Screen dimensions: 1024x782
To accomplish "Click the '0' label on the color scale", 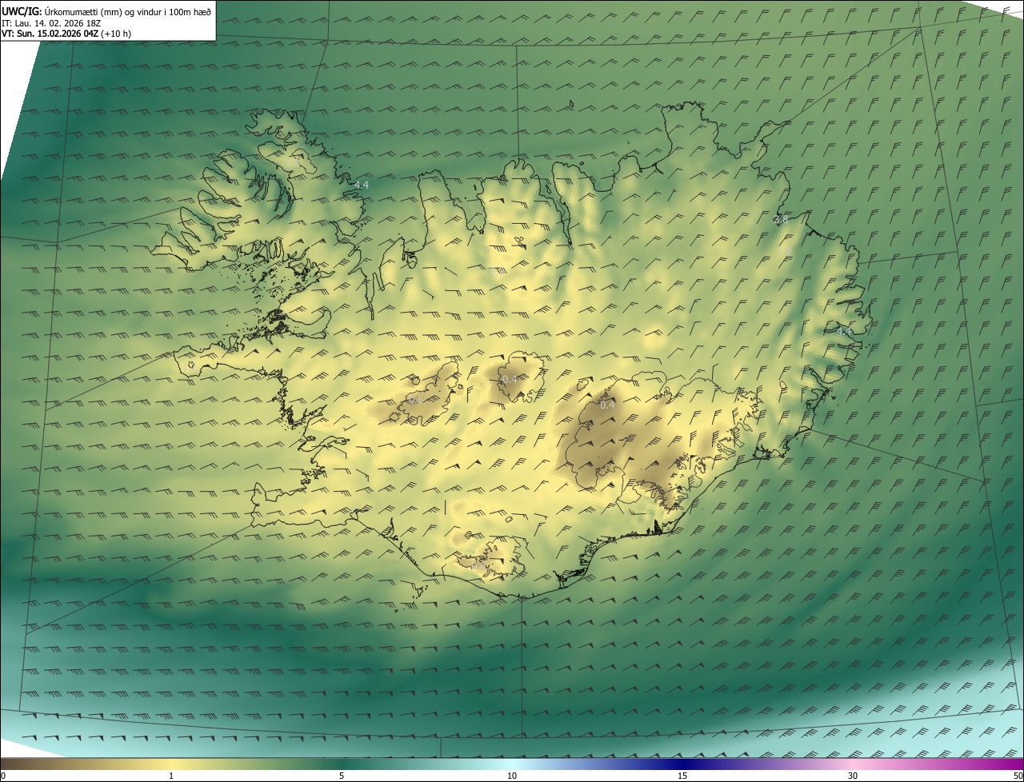I will pos(2,776).
